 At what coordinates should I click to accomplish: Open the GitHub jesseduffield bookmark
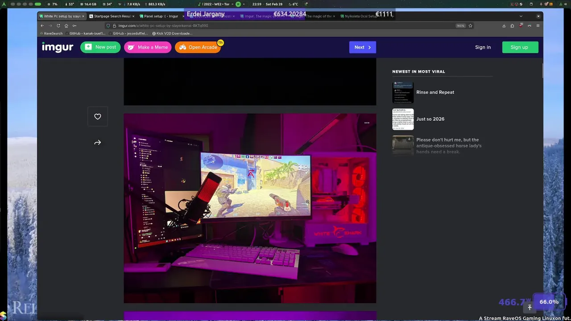pyautogui.click(x=129, y=33)
